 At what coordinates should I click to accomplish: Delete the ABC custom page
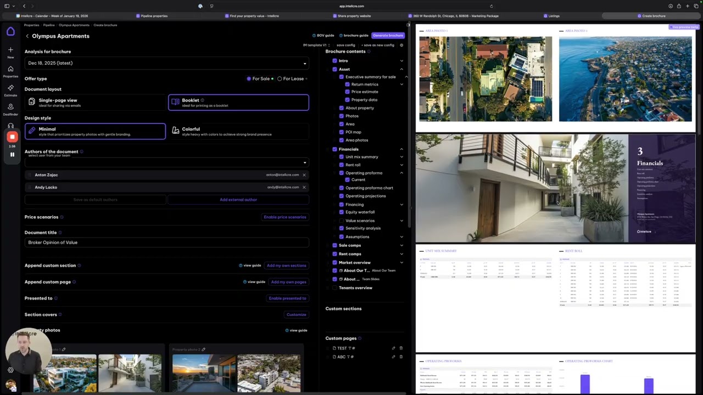pyautogui.click(x=401, y=357)
